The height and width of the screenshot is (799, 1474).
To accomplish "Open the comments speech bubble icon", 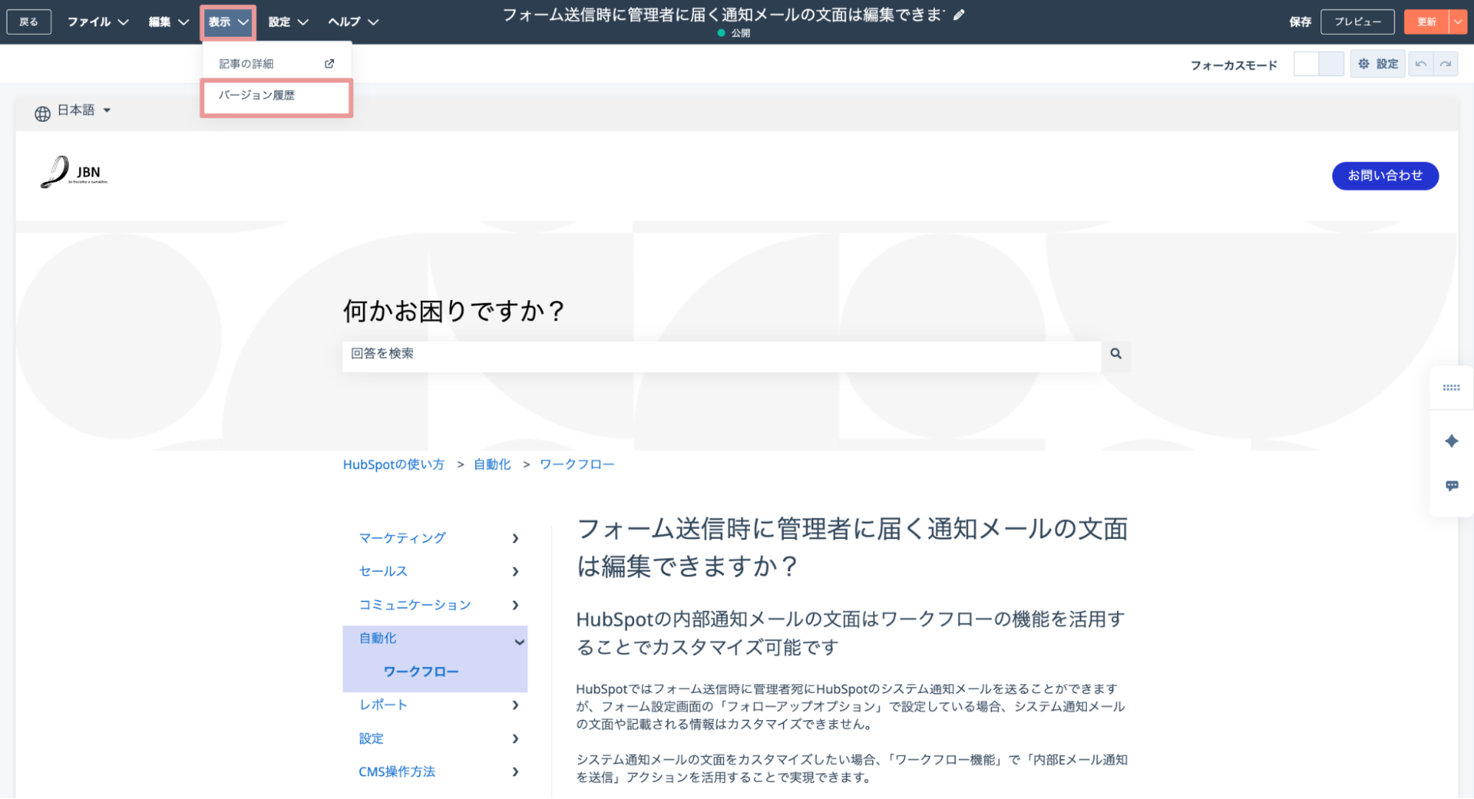I will [1451, 486].
